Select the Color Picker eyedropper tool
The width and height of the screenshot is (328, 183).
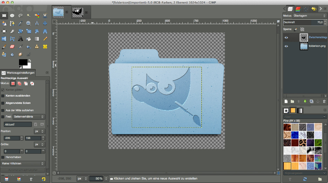click(x=20, y=23)
